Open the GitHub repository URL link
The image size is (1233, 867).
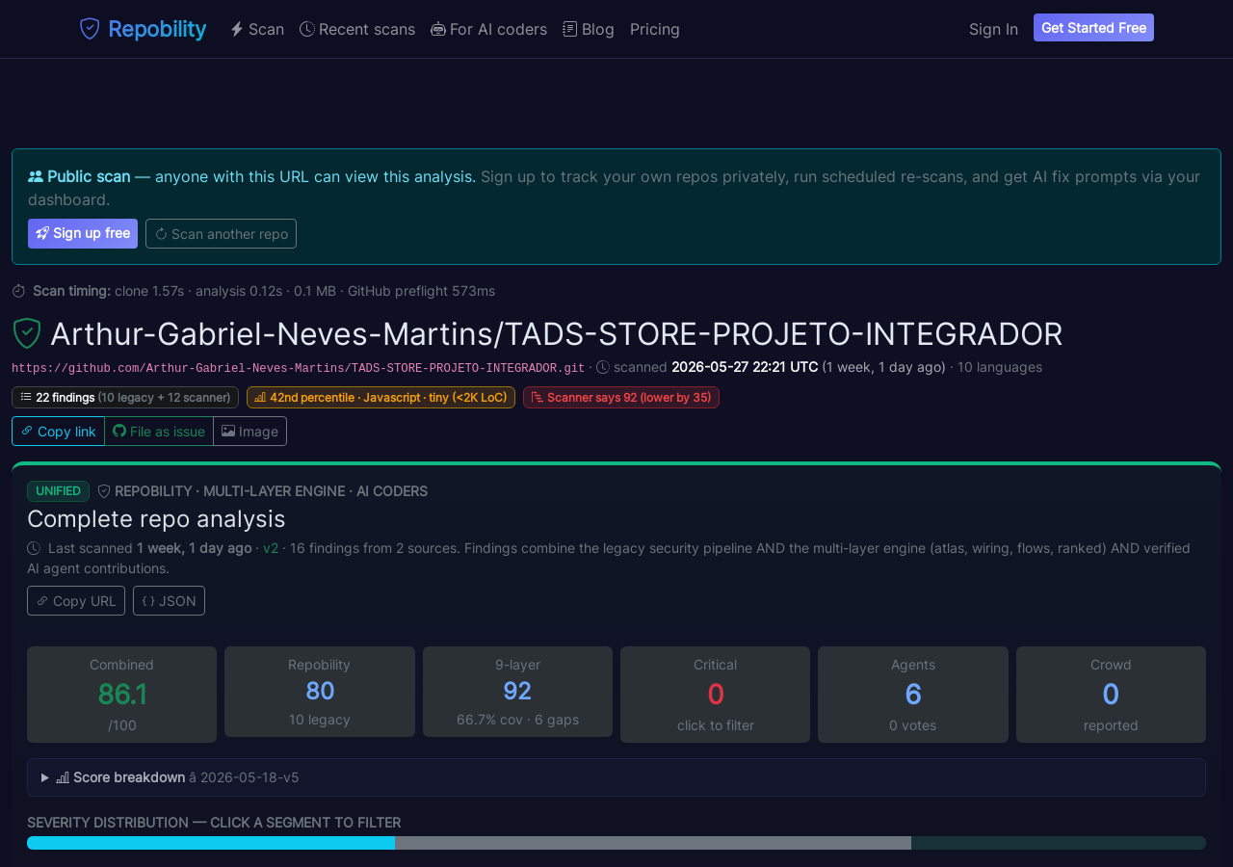(x=299, y=368)
